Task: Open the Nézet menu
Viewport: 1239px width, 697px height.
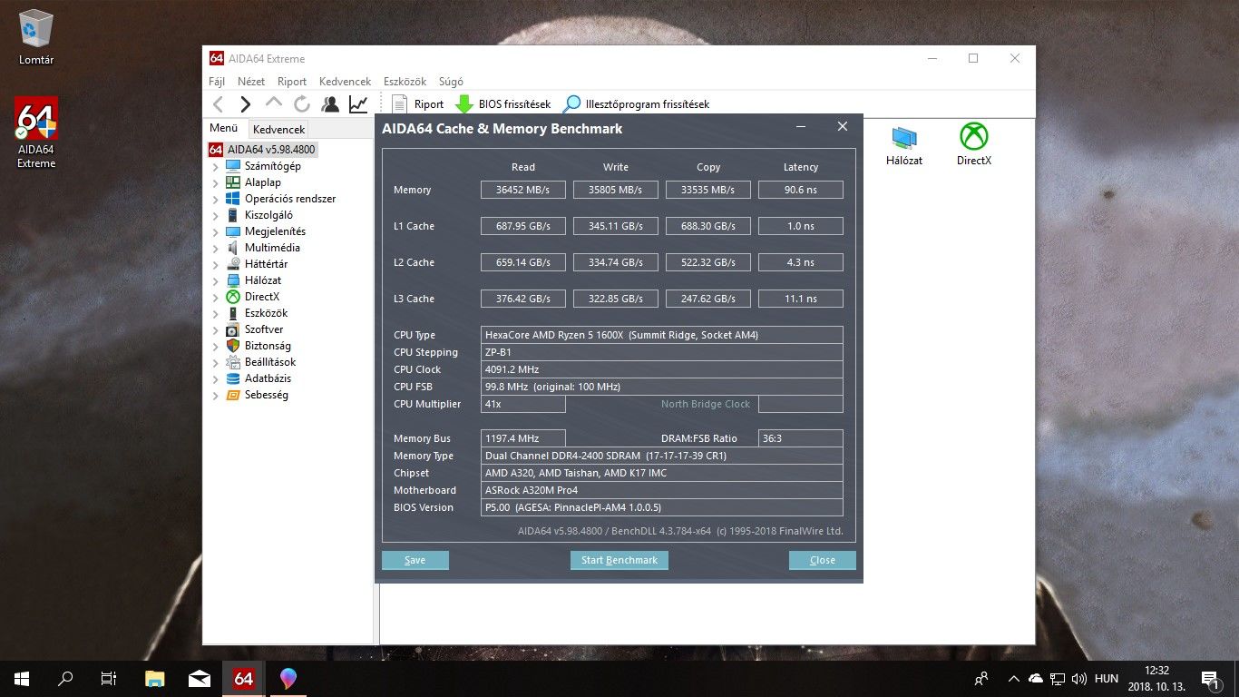Action: point(251,81)
